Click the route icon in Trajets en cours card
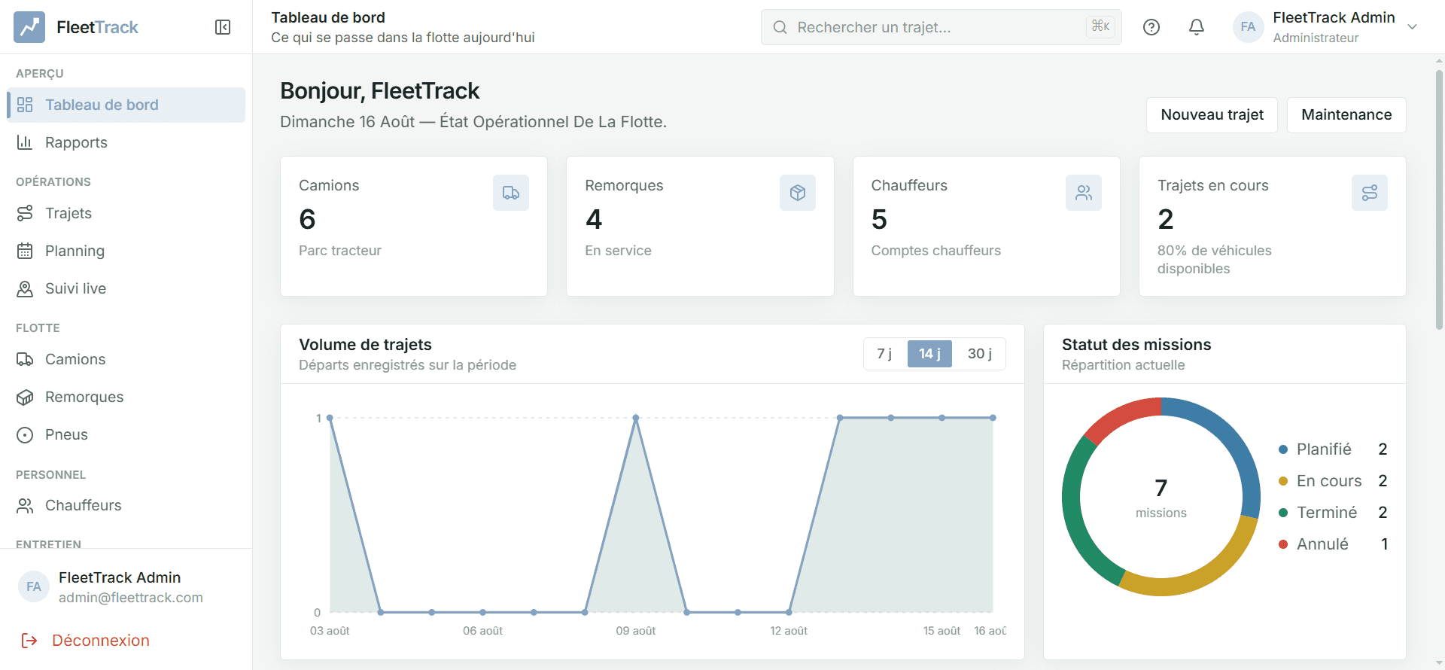The height and width of the screenshot is (670, 1445). [1370, 193]
